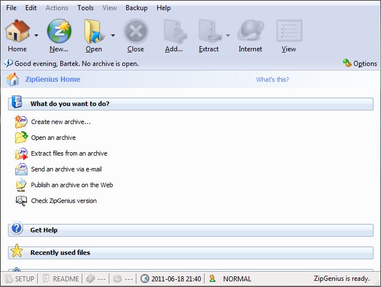
Task: Click the Publish archive on Web icon
Action: click(21, 185)
